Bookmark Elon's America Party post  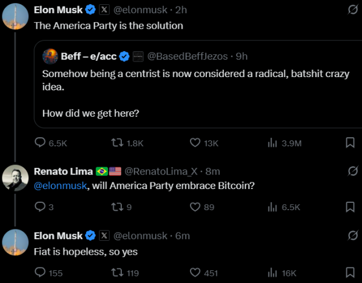pos(350,143)
